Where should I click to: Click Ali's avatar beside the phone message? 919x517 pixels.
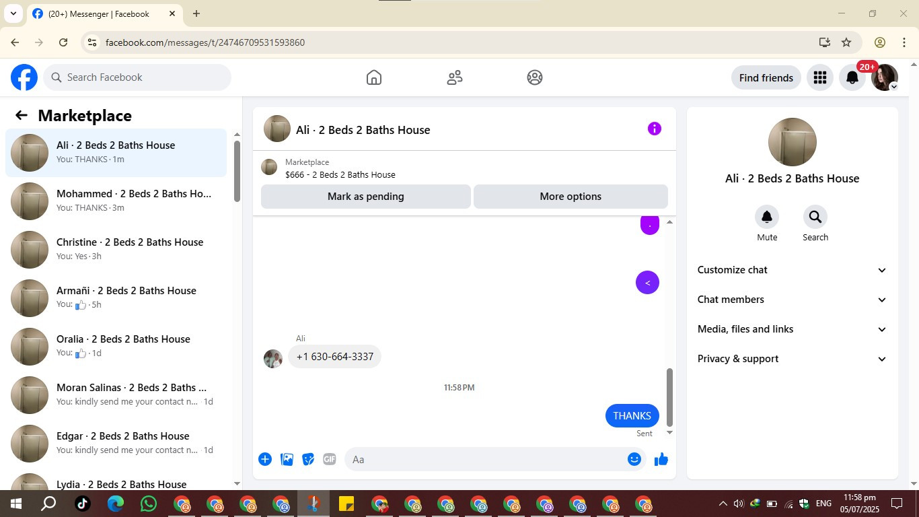[x=273, y=359]
